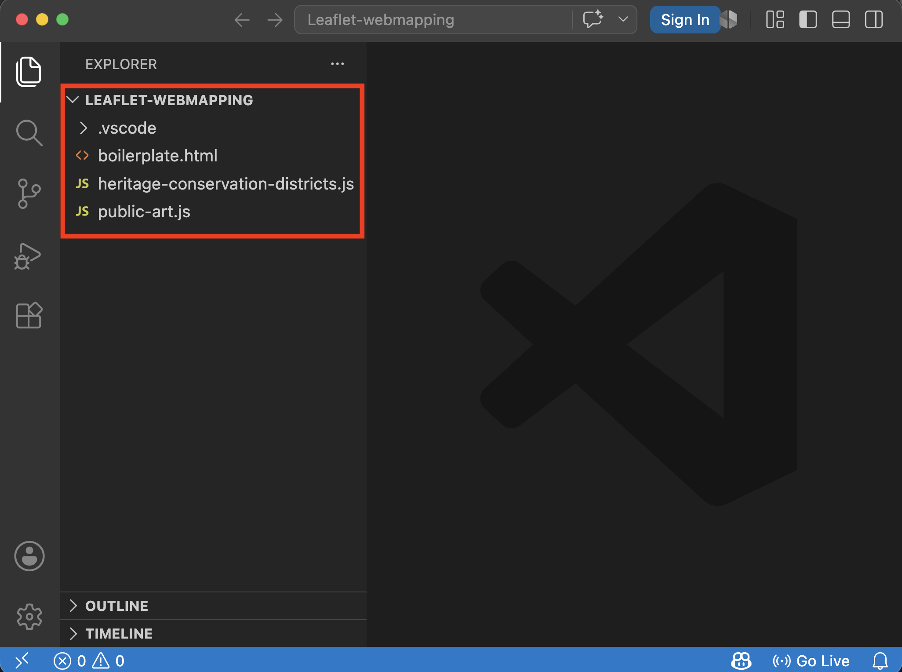Toggle the bottom panel
This screenshot has height=672, width=902.
[841, 20]
